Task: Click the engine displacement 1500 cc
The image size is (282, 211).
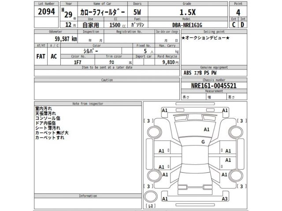Action: pyautogui.click(x=118, y=25)
